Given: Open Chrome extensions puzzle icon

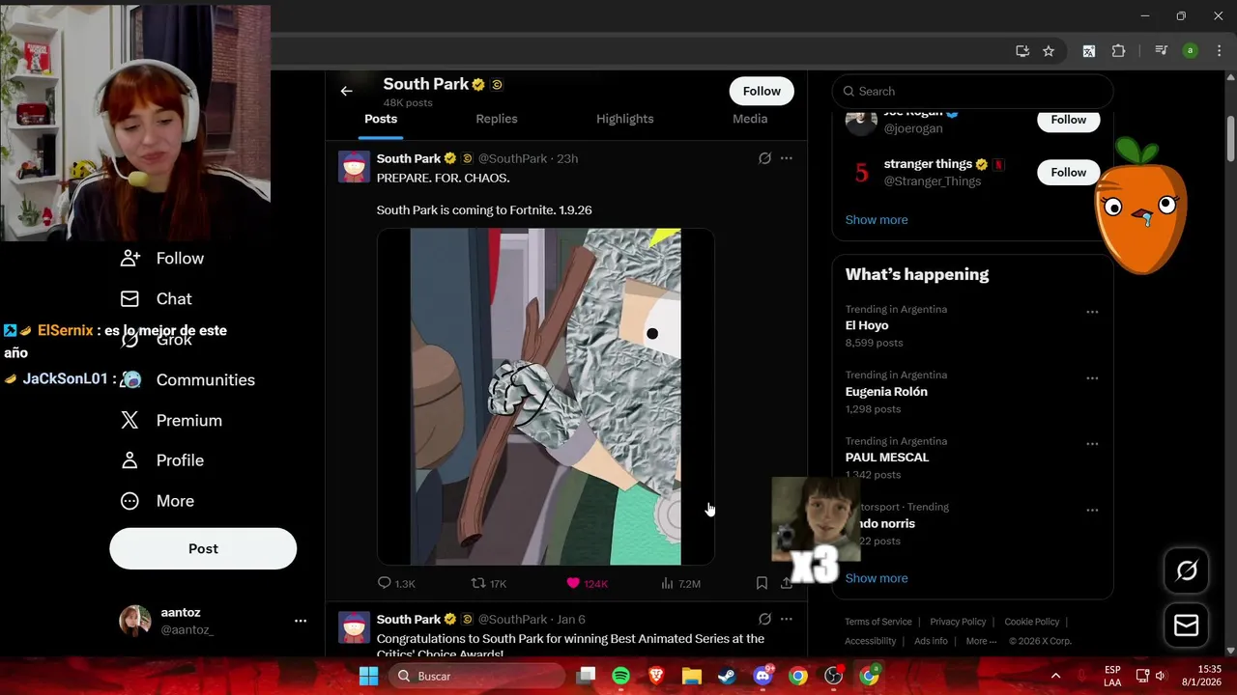Looking at the screenshot, I should pos(1119,51).
